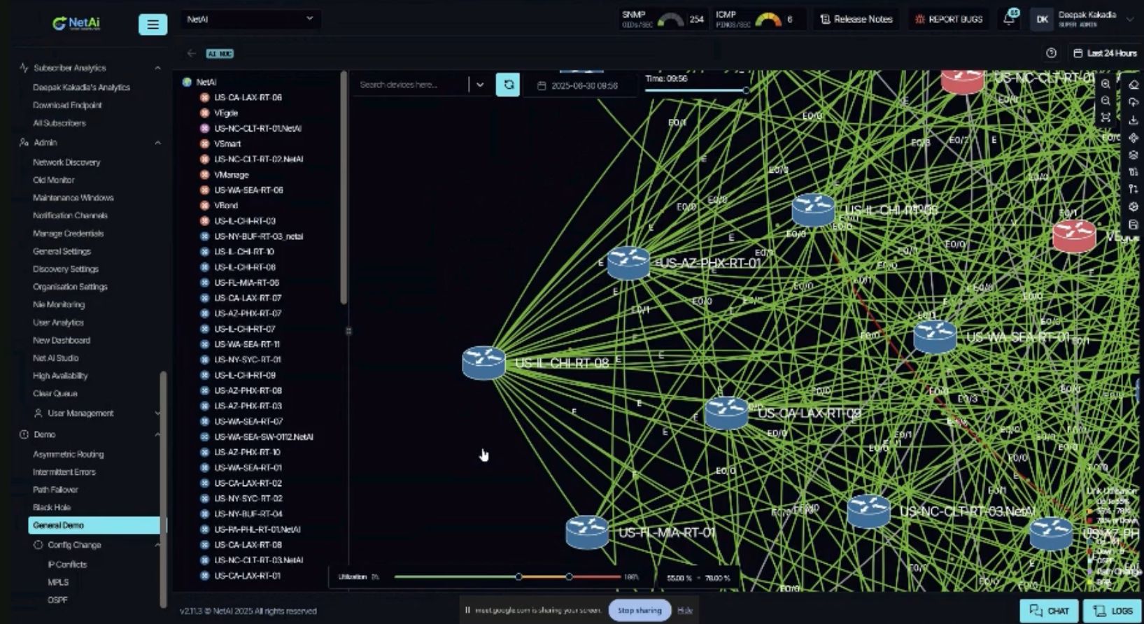This screenshot has height=624, width=1144.
Task: Open Network Discovery in the sidebar
Action: (x=66, y=162)
